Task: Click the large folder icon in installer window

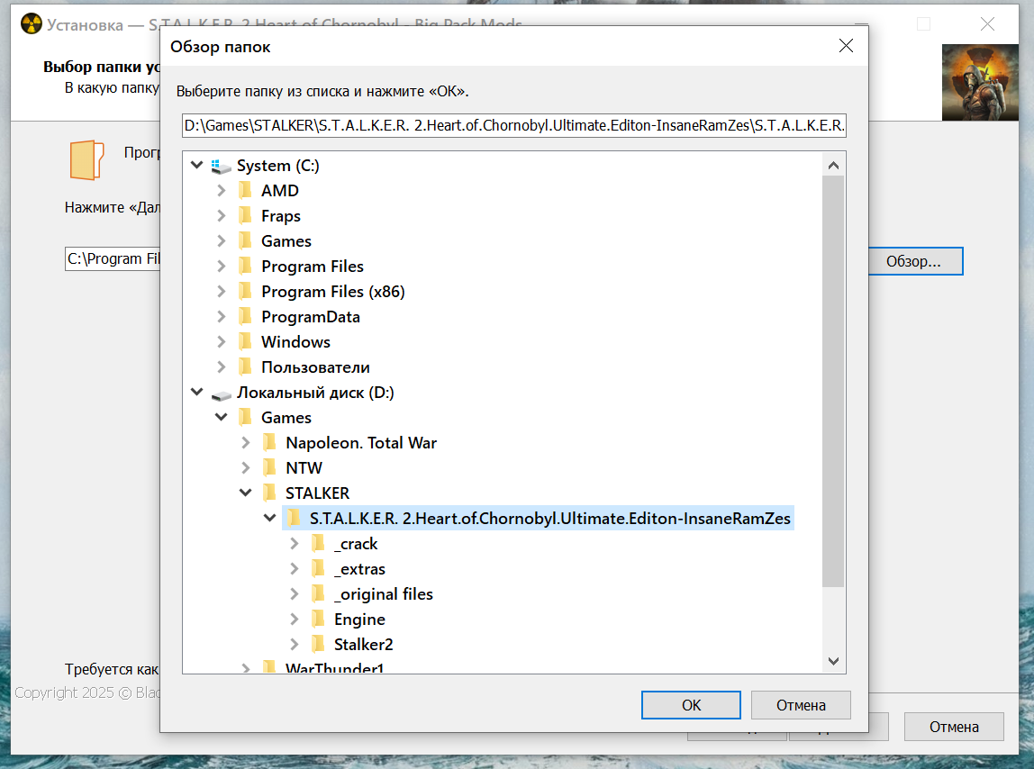Action: point(87,159)
